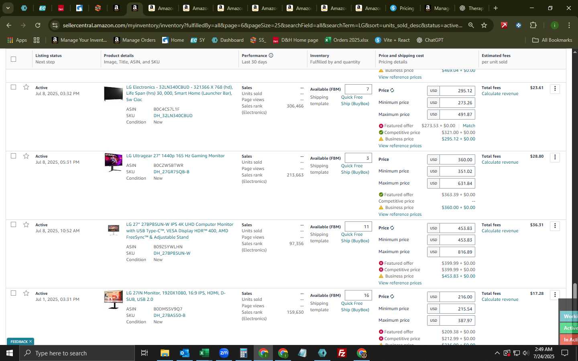Click the zoom magnifier in address bar
Image resolution: width=578 pixels, height=361 pixels.
click(471, 25)
